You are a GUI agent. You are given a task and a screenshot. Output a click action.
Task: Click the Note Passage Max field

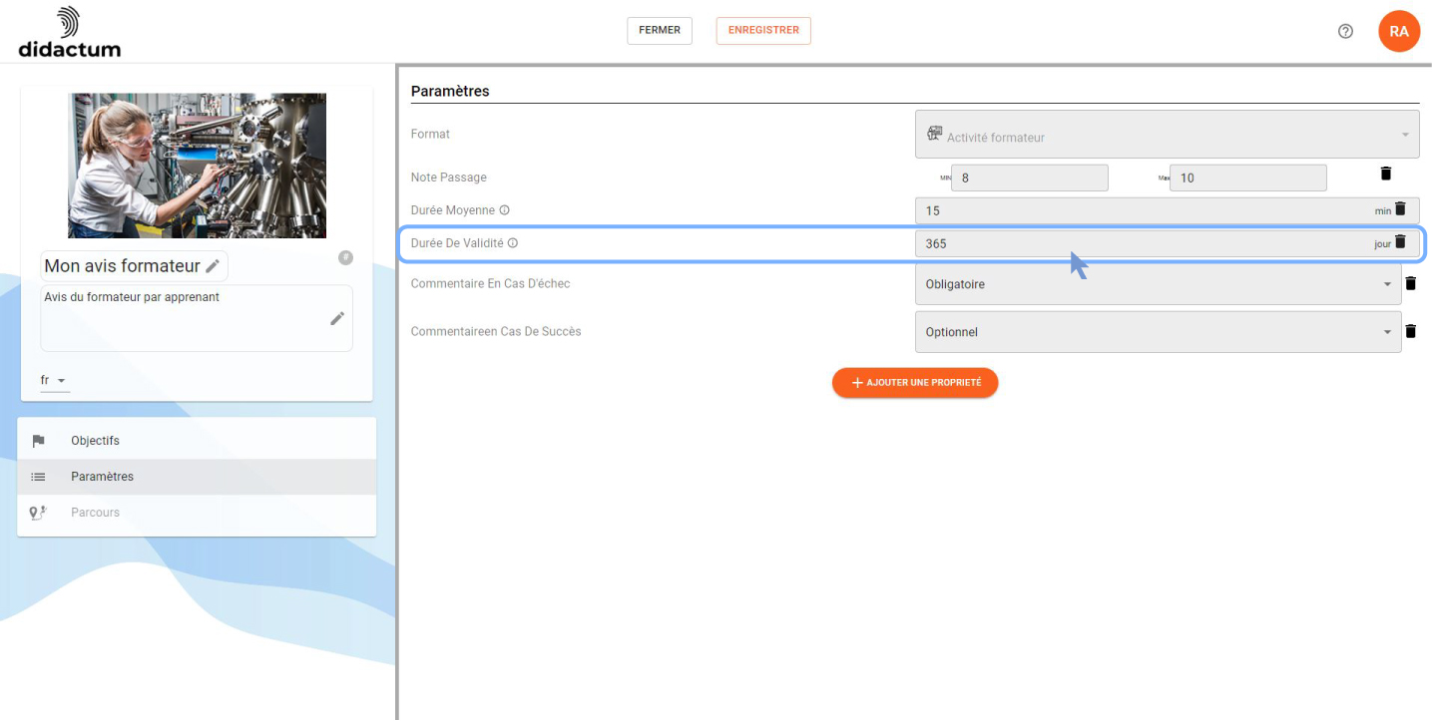(x=1248, y=178)
